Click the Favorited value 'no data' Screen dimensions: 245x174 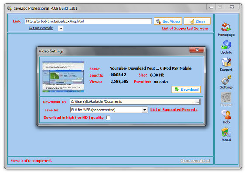[x=161, y=82]
